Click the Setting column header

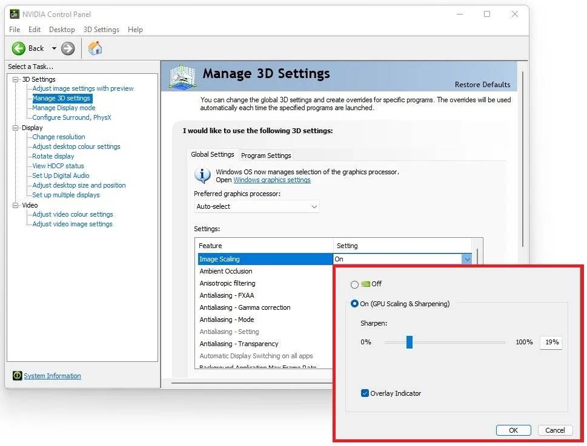pos(402,246)
